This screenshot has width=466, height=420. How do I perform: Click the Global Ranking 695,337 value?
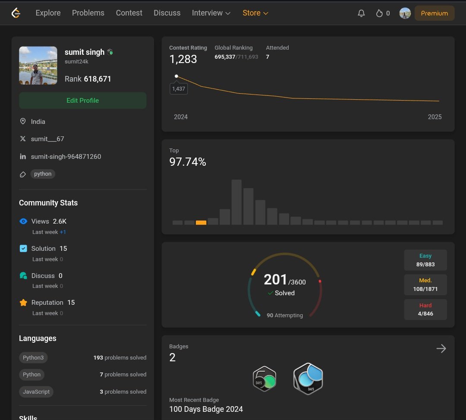pyautogui.click(x=225, y=57)
